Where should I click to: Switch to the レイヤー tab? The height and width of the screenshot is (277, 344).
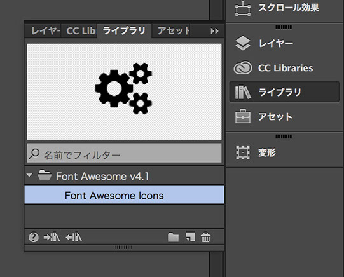[43, 30]
